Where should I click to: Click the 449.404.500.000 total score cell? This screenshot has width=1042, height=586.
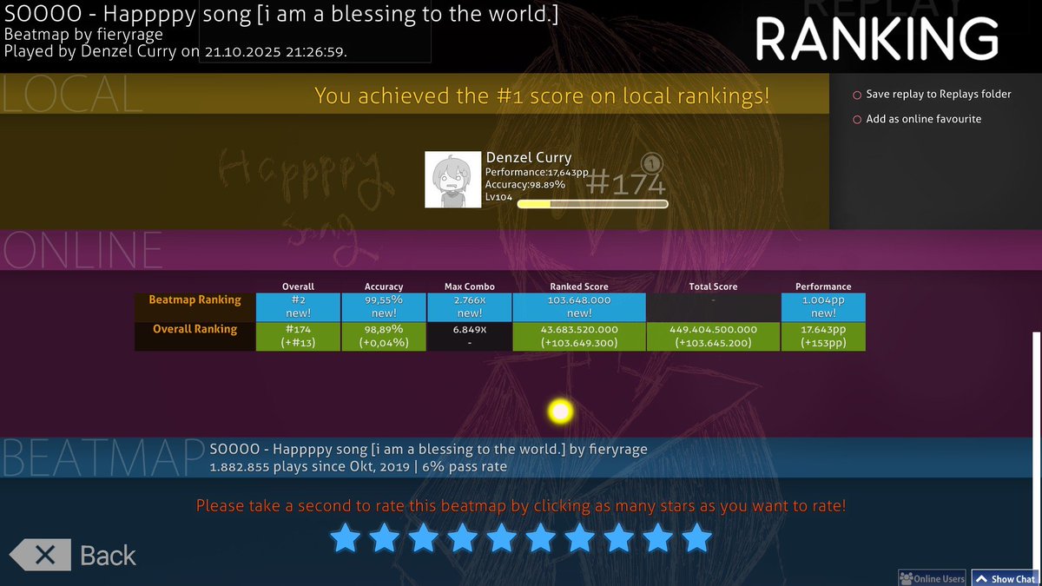[713, 337]
